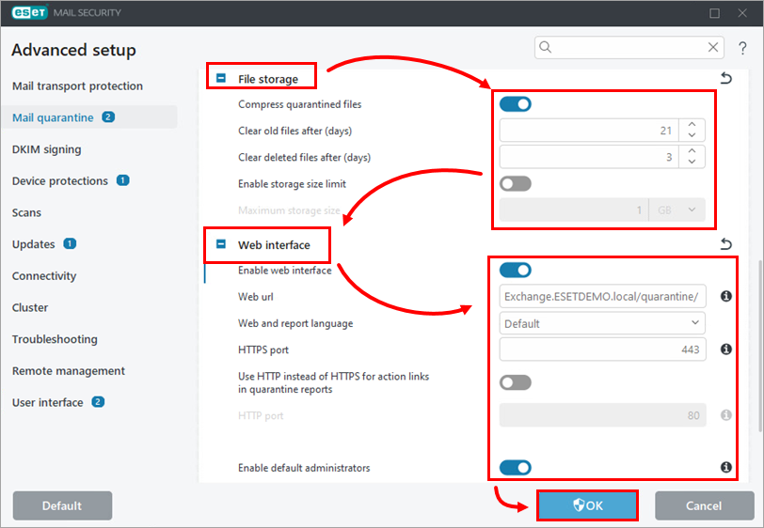Open Web and report language dropdown
764x528 pixels.
click(x=602, y=323)
